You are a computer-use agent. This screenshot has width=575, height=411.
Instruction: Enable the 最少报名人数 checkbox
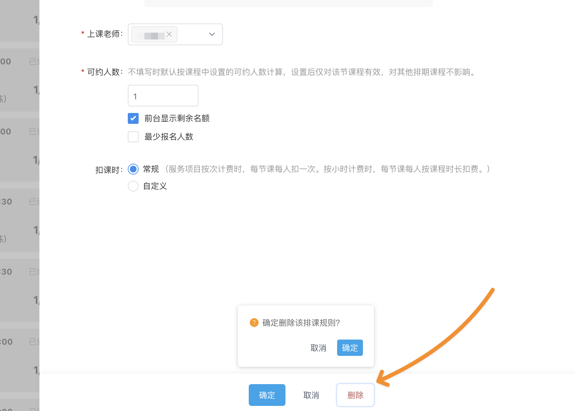(133, 137)
